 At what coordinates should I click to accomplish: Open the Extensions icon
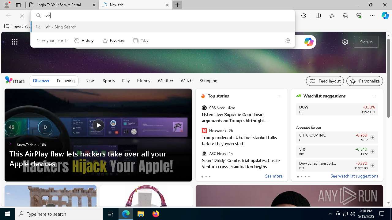click(303, 16)
